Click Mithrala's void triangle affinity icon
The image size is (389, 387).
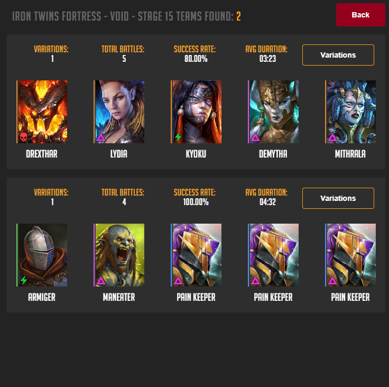(x=332, y=137)
